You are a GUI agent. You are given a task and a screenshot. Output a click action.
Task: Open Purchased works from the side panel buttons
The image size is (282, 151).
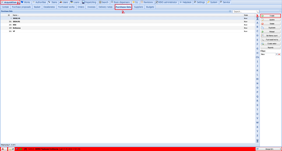(x=270, y=39)
